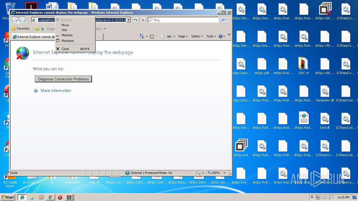This screenshot has height=201, width=358.
Task: Select the dnSpy.pdb file icon
Action: pyautogui.click(x=262, y=66)
